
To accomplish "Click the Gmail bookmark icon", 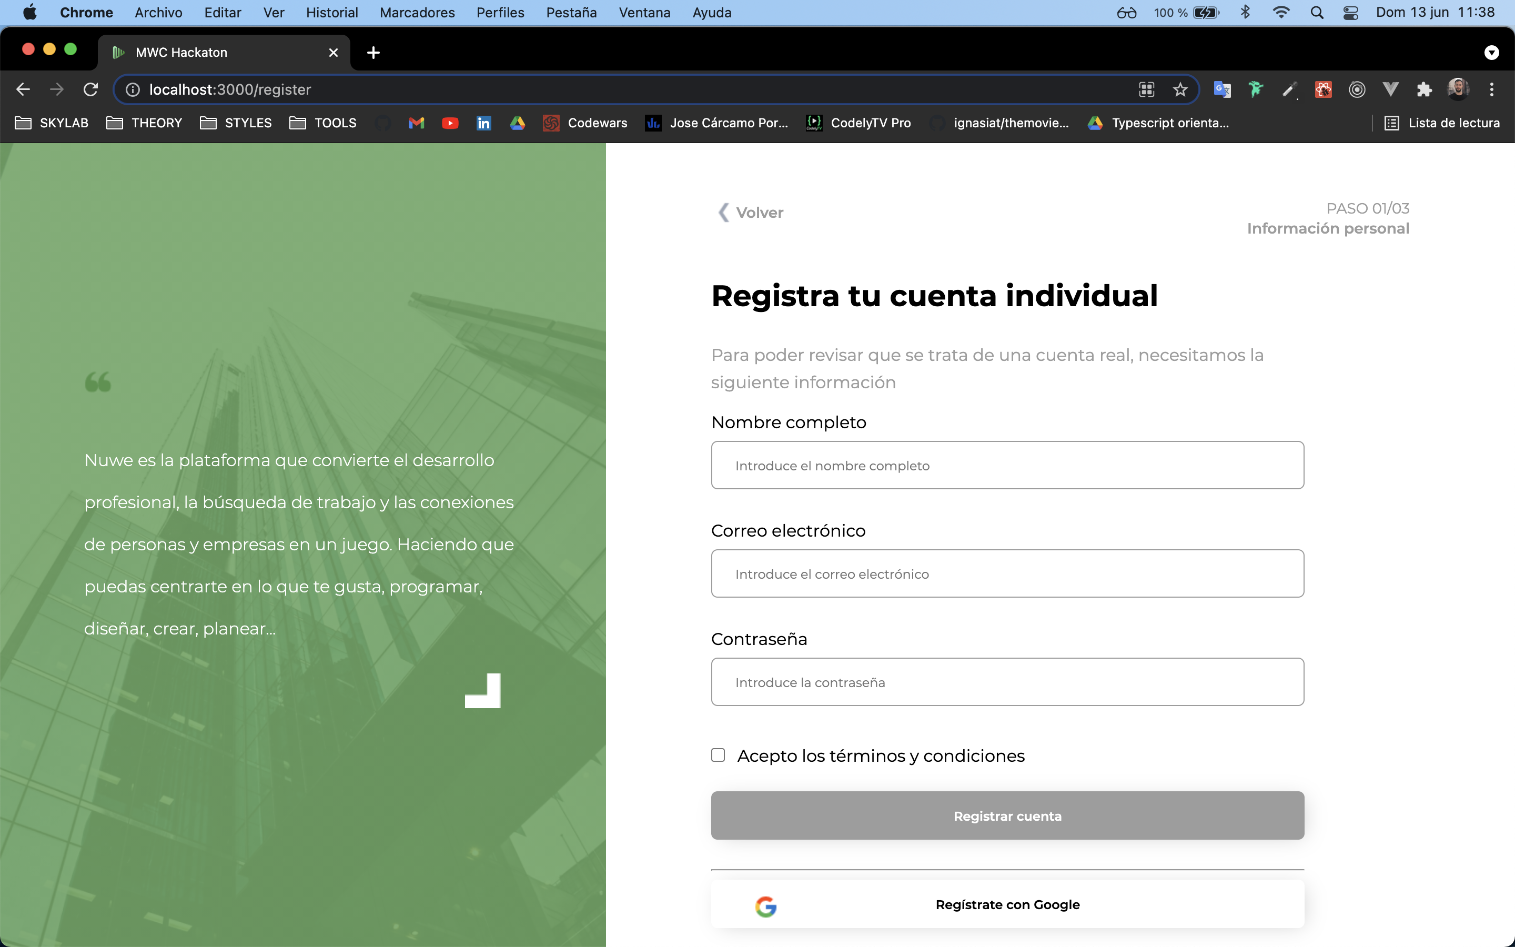I will 416,123.
